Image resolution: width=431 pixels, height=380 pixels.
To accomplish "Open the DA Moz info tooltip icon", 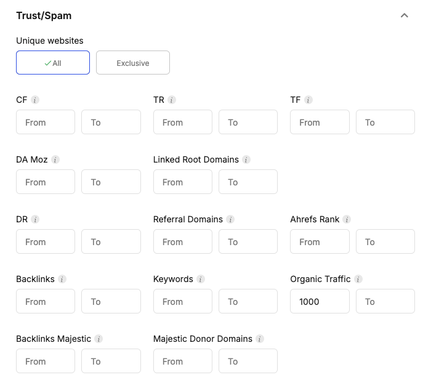I will (55, 160).
